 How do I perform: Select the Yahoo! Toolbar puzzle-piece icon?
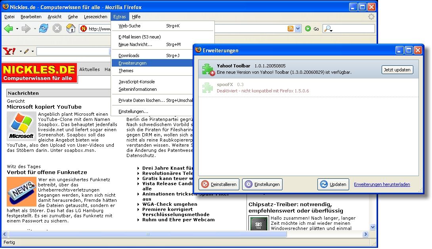208,69
